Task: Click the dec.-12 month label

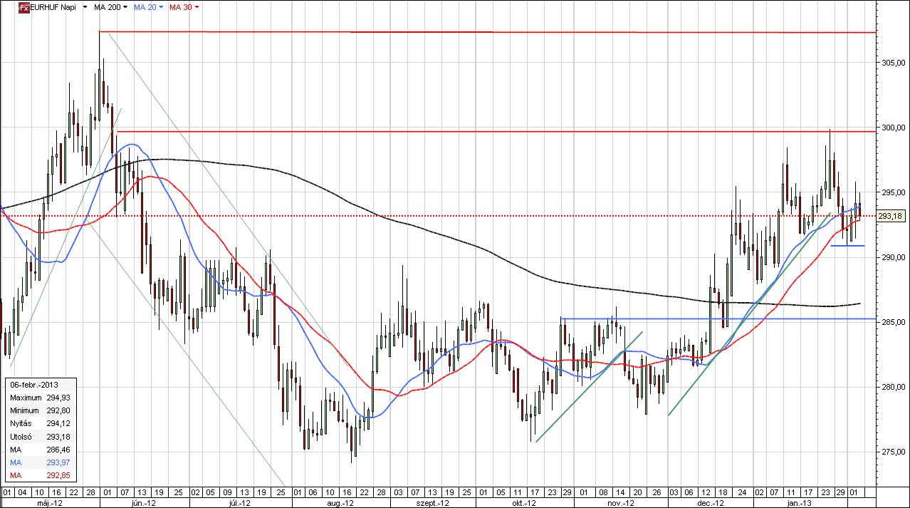Action: [x=711, y=502]
